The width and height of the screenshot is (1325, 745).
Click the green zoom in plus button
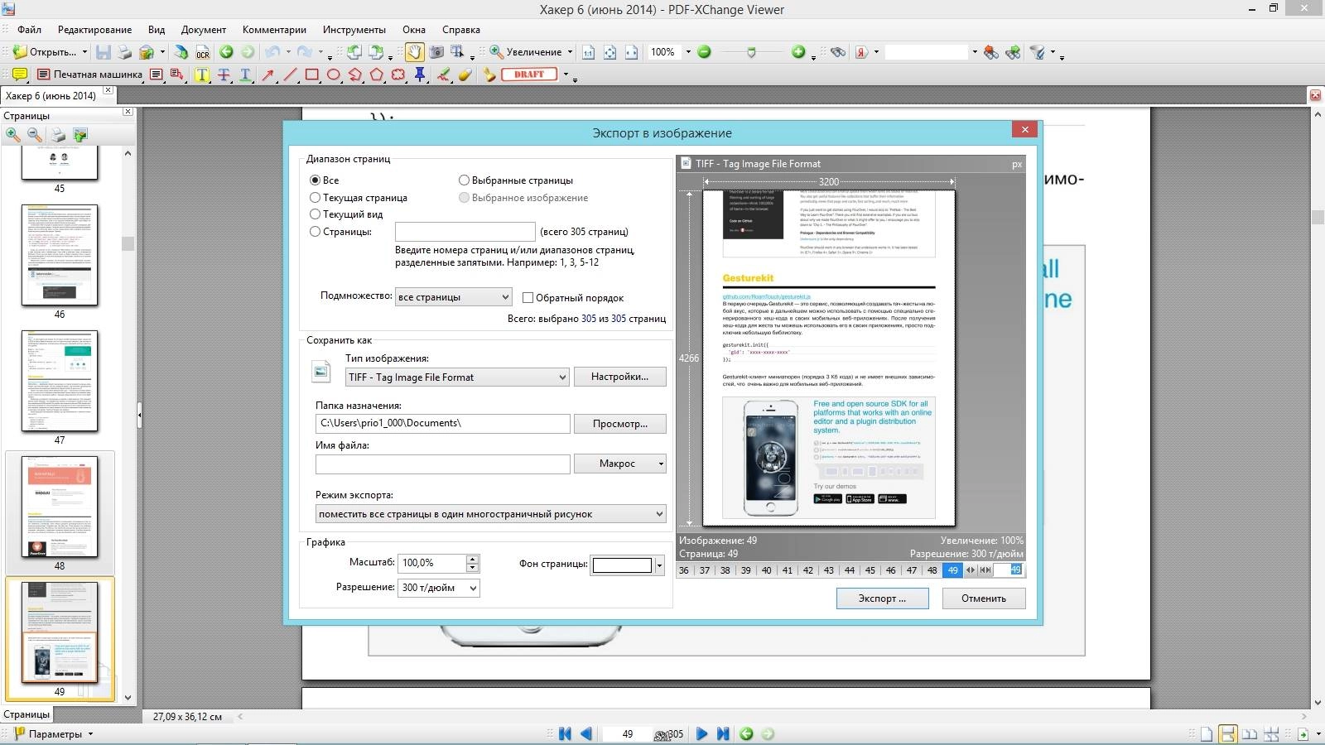798,52
